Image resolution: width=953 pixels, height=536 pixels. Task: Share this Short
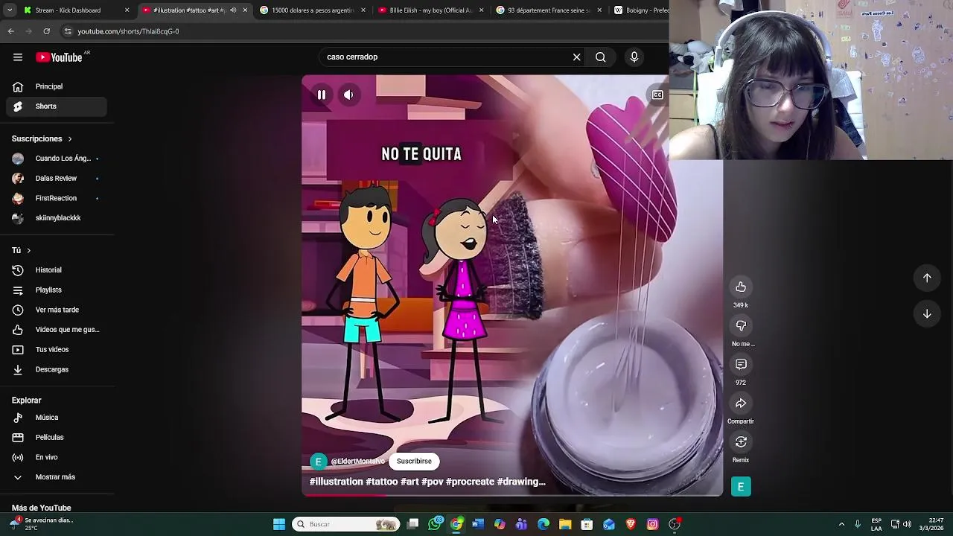[741, 403]
